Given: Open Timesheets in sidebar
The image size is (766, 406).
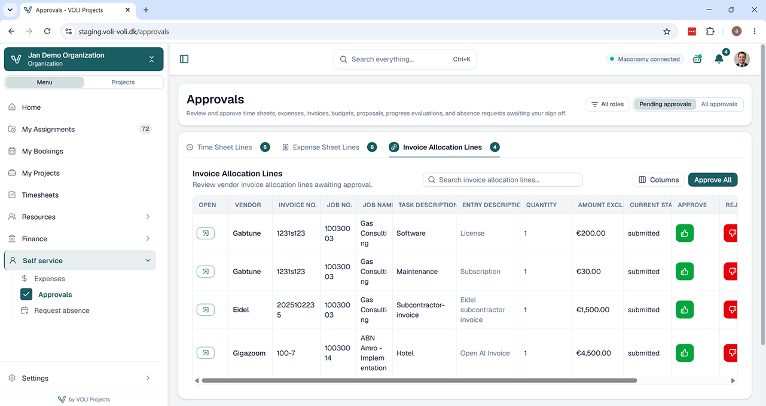Looking at the screenshot, I should (80, 195).
